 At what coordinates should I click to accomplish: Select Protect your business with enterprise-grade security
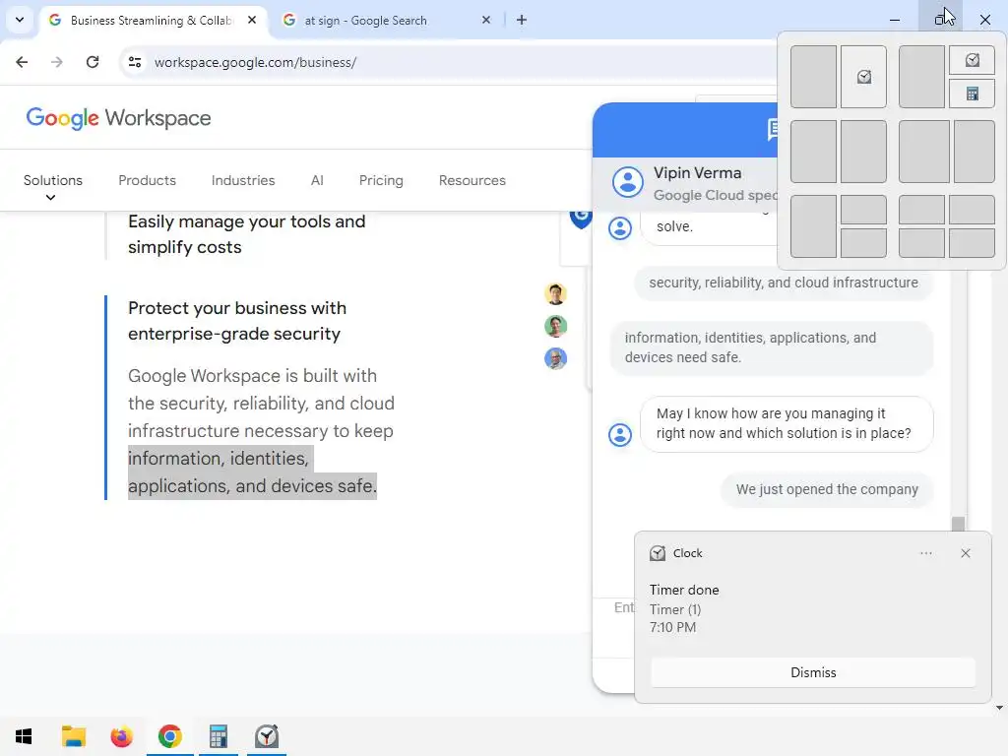(x=237, y=321)
